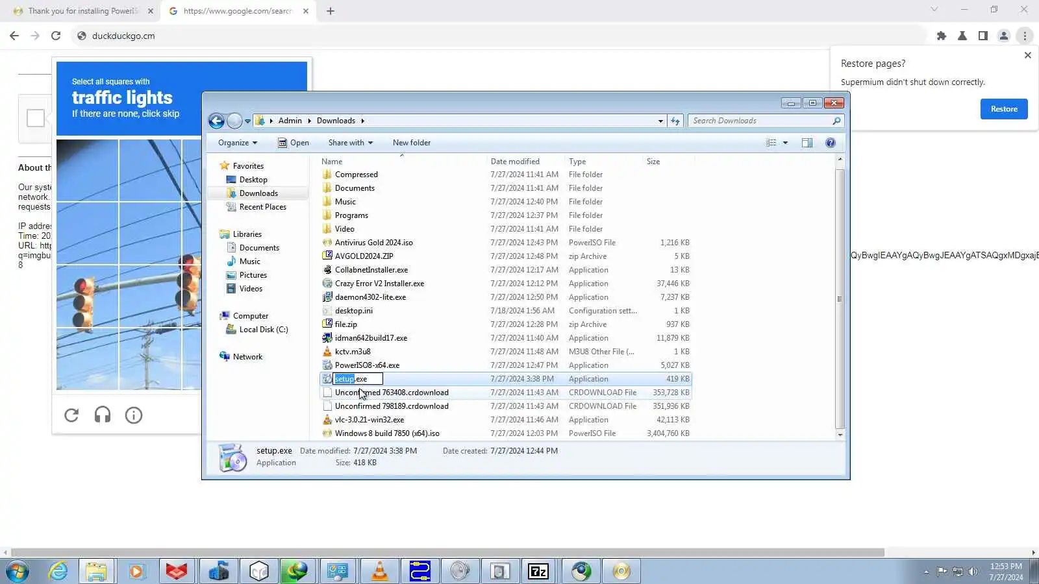
Task: Dismiss the Restore pages popup
Action: coord(1027,55)
